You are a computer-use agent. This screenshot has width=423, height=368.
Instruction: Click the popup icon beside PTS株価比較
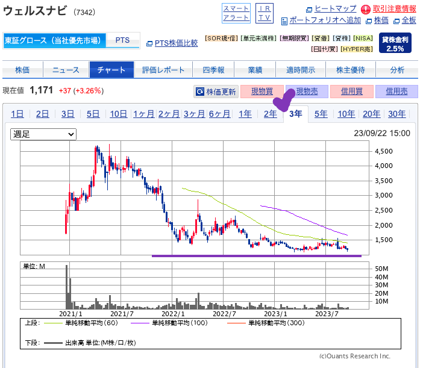(149, 44)
